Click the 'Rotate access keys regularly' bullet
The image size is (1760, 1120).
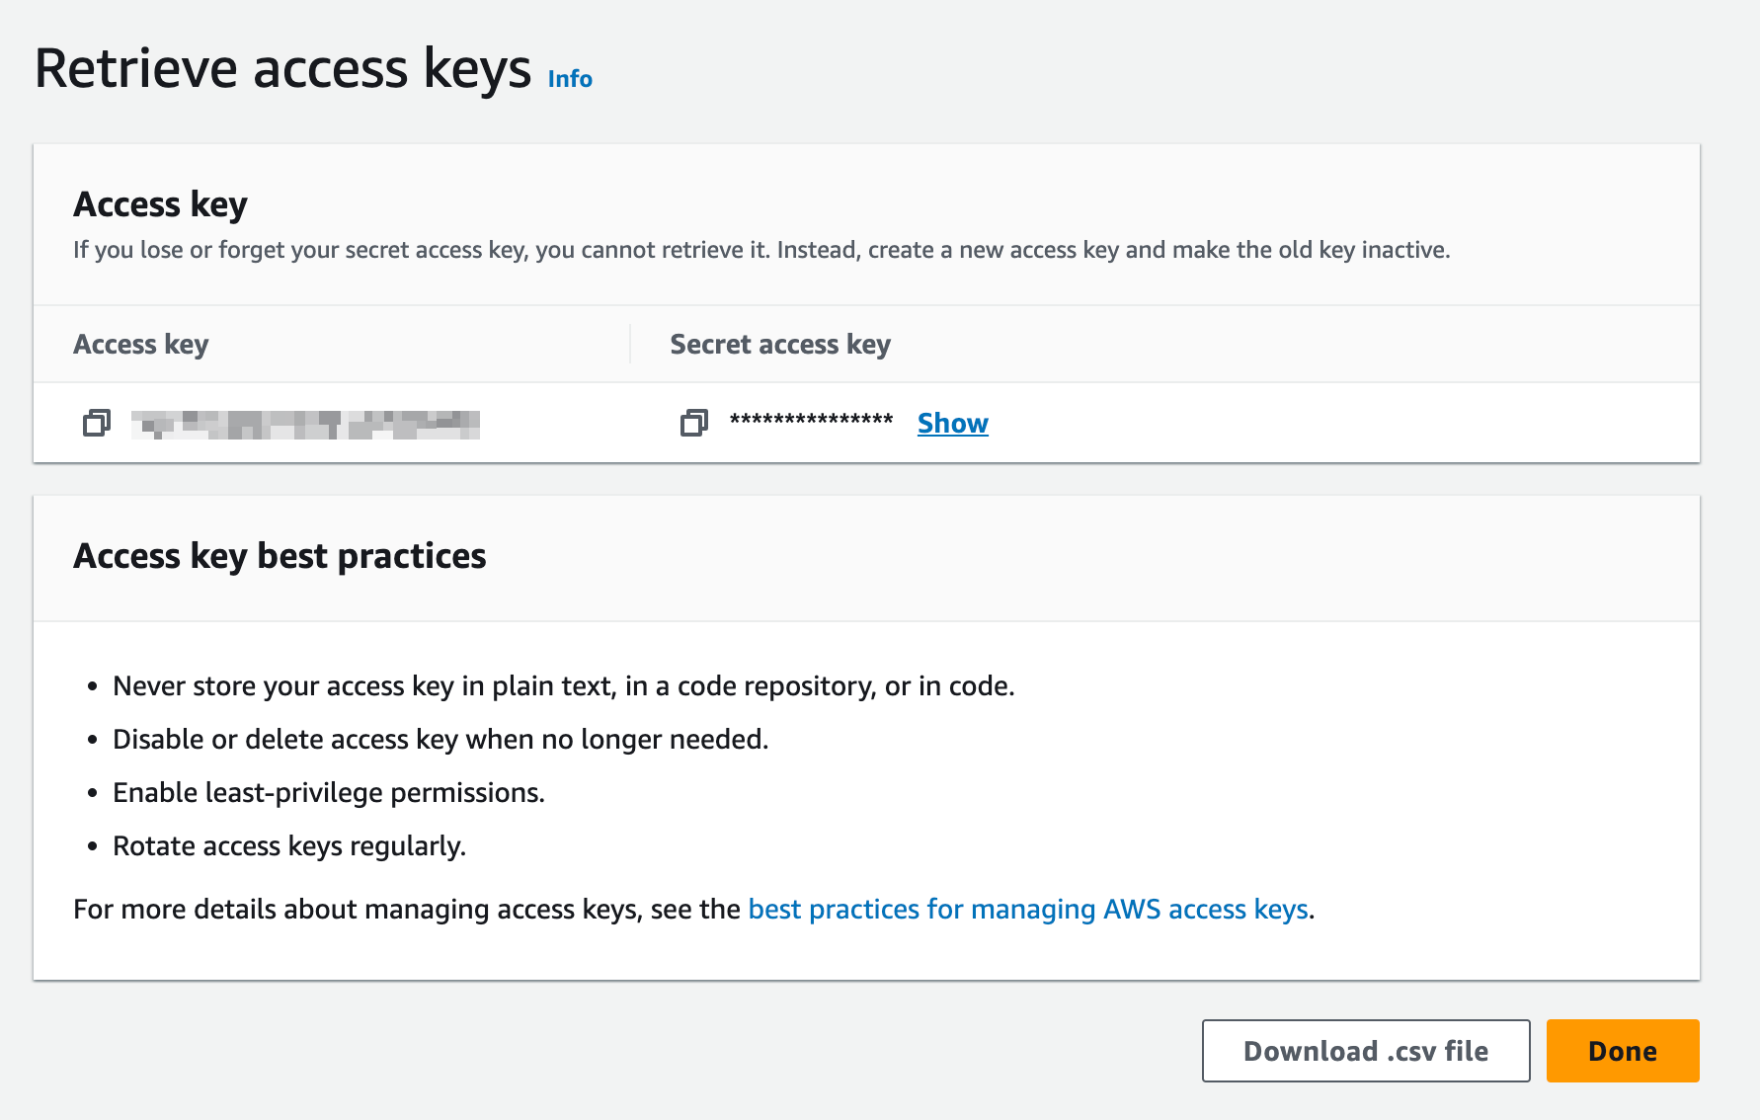coord(288,846)
